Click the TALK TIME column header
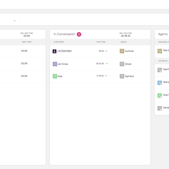 click(x=101, y=42)
